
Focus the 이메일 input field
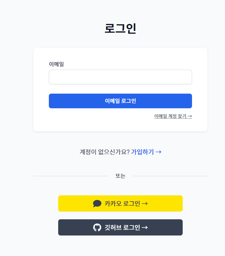coord(120,77)
